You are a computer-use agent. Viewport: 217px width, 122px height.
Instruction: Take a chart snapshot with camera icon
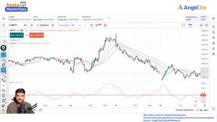click(x=206, y=25)
